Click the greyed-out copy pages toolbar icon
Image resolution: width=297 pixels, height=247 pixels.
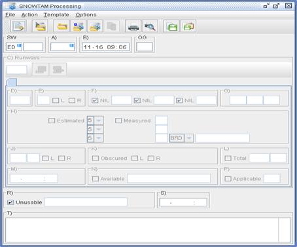click(112, 26)
